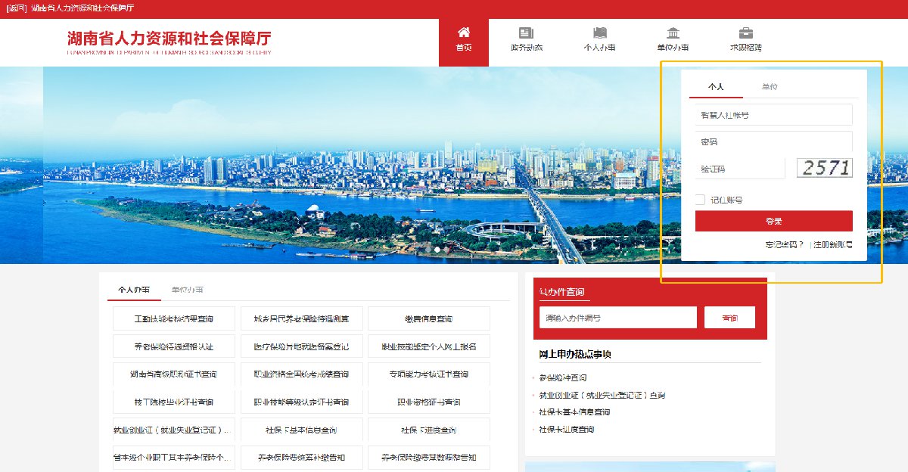Click the 首页 home icon

click(x=463, y=33)
